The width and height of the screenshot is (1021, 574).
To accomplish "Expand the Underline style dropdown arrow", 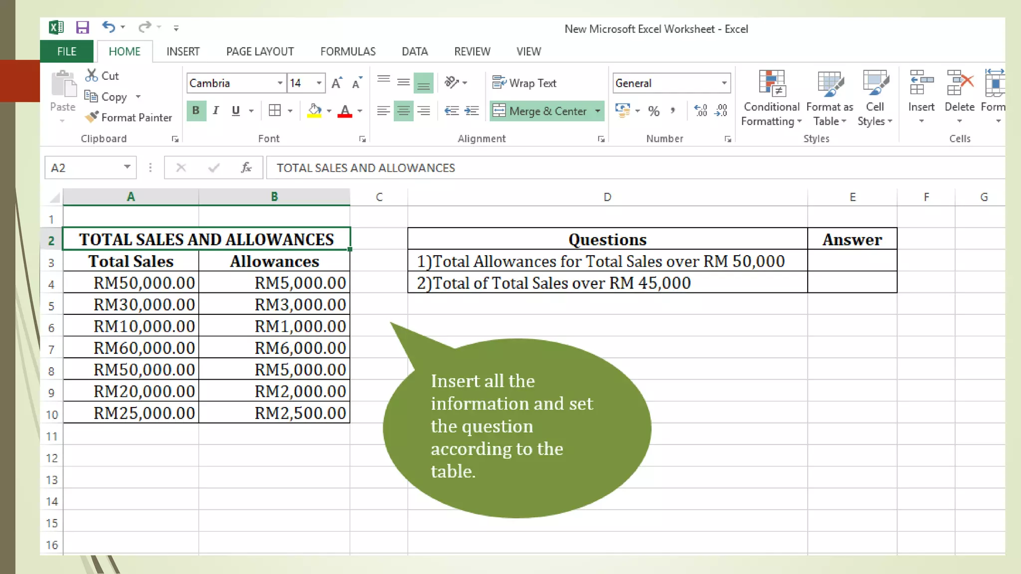I will point(251,111).
